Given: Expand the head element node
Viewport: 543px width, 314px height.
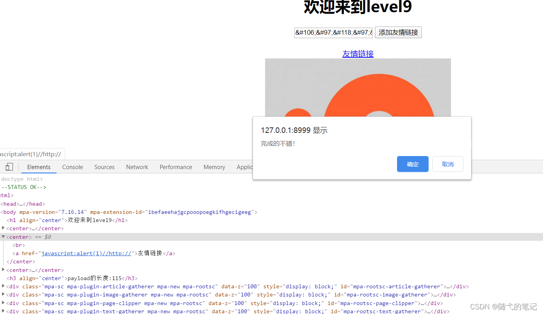Looking at the screenshot, I should coord(11,203).
